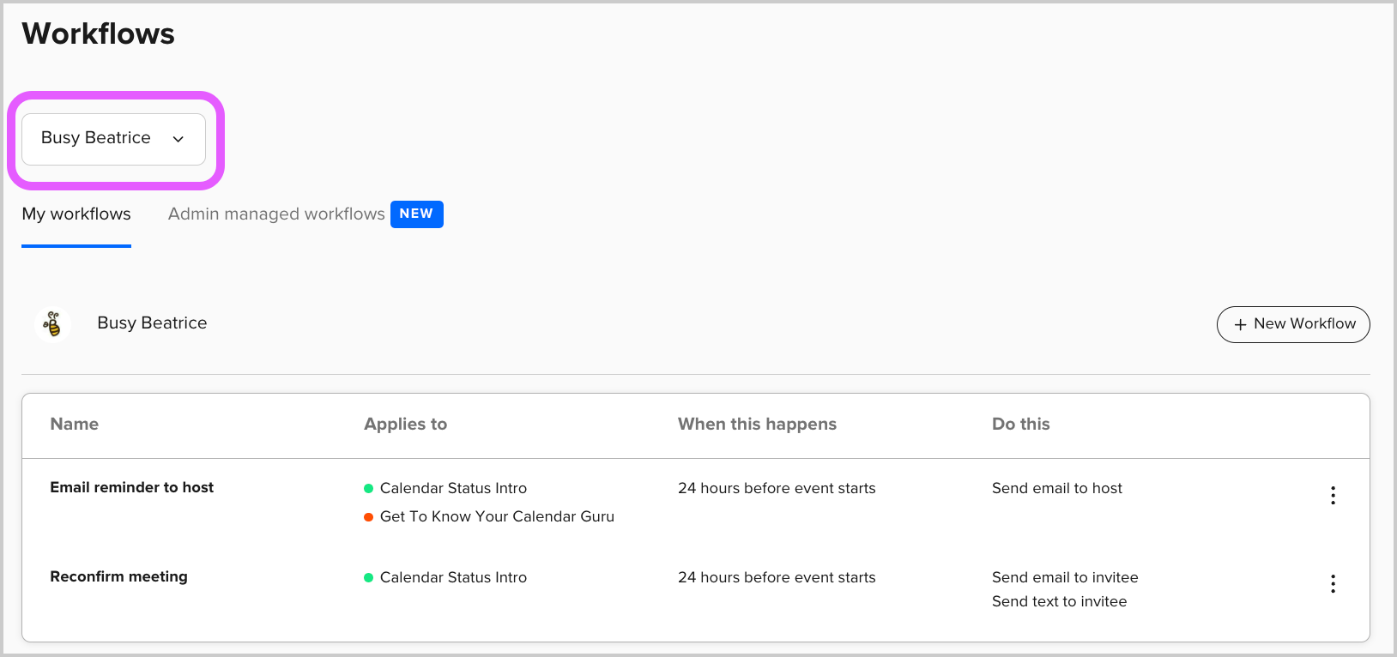Create a New Workflow
1397x657 pixels.
pos(1293,324)
